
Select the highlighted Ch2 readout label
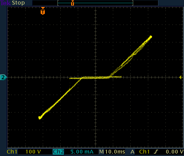tap(58, 152)
